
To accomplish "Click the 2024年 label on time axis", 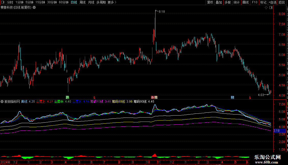I will (x=5, y=162).
